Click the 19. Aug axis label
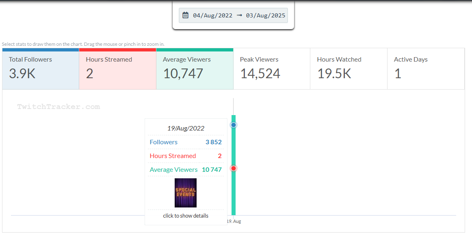472x233 pixels. coord(234,221)
